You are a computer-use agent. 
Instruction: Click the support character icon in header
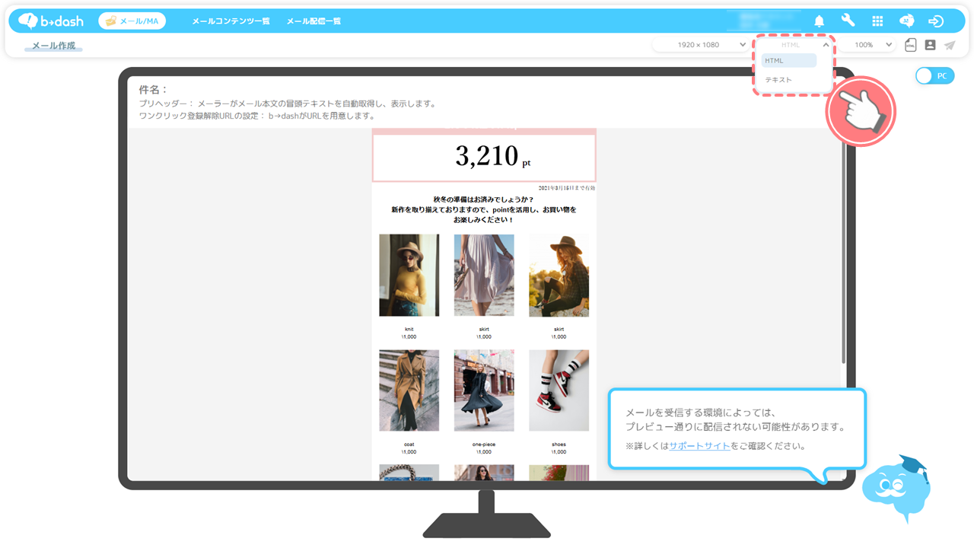[906, 21]
